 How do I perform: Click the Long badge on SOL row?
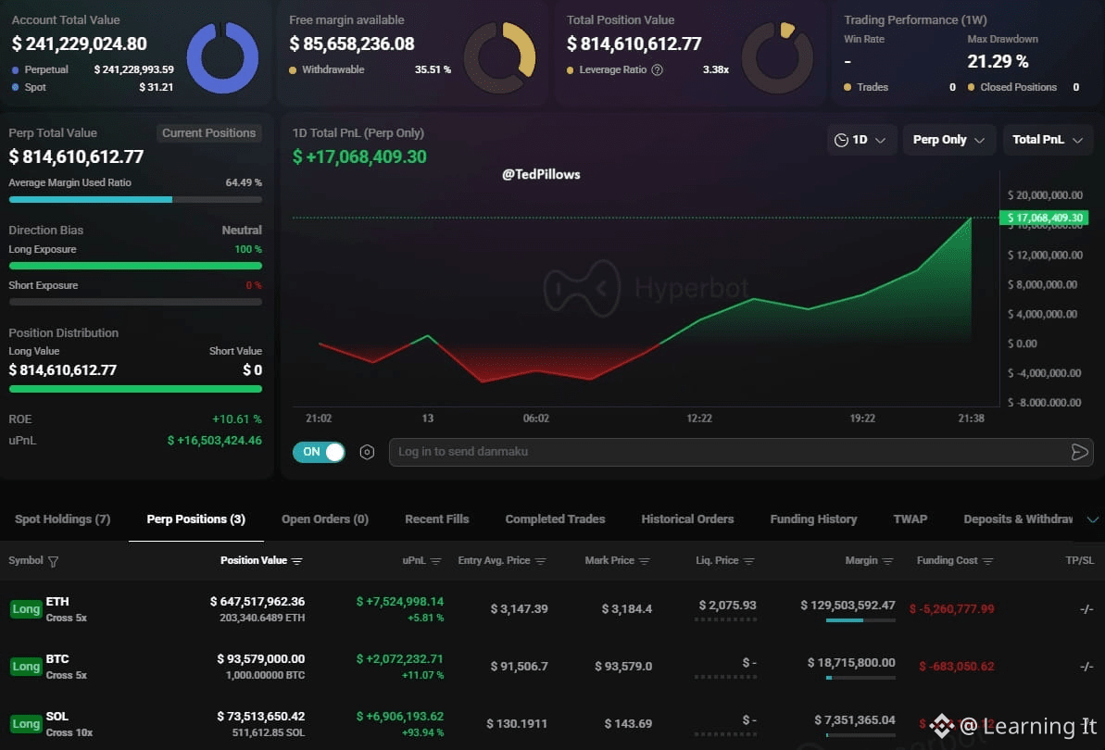point(26,724)
